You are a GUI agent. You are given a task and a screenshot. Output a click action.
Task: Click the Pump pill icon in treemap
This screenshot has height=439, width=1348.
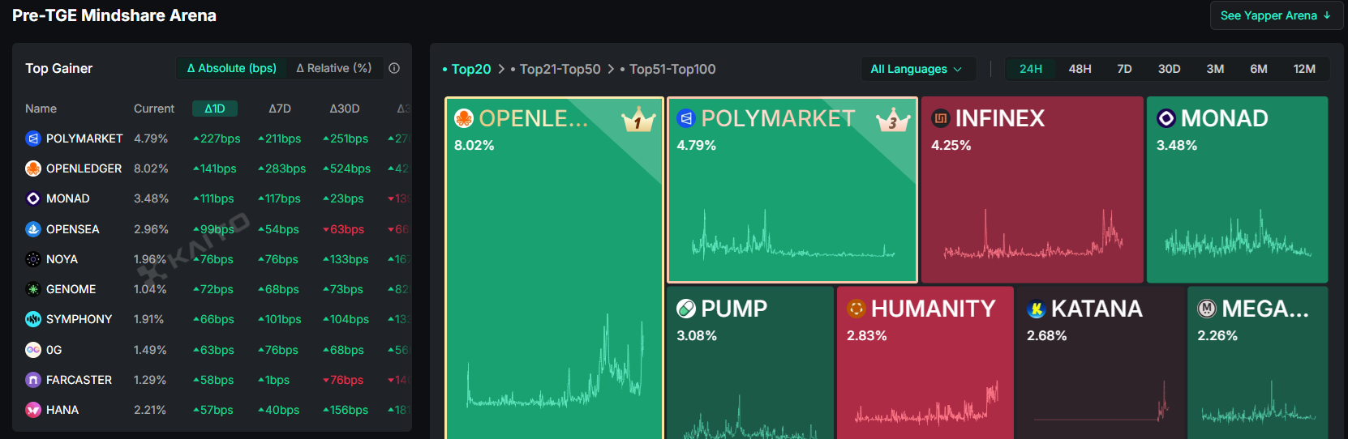point(686,309)
